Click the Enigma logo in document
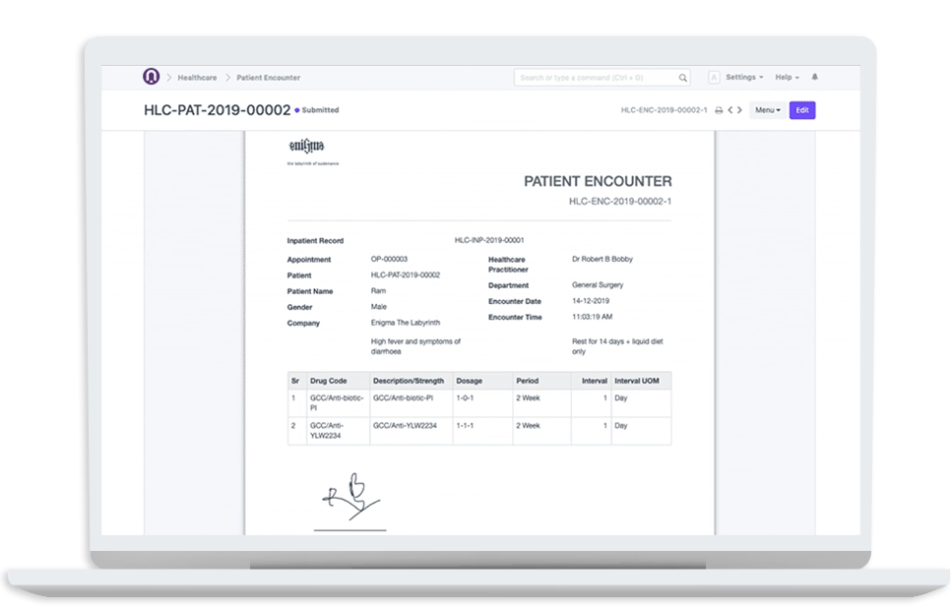 click(305, 148)
